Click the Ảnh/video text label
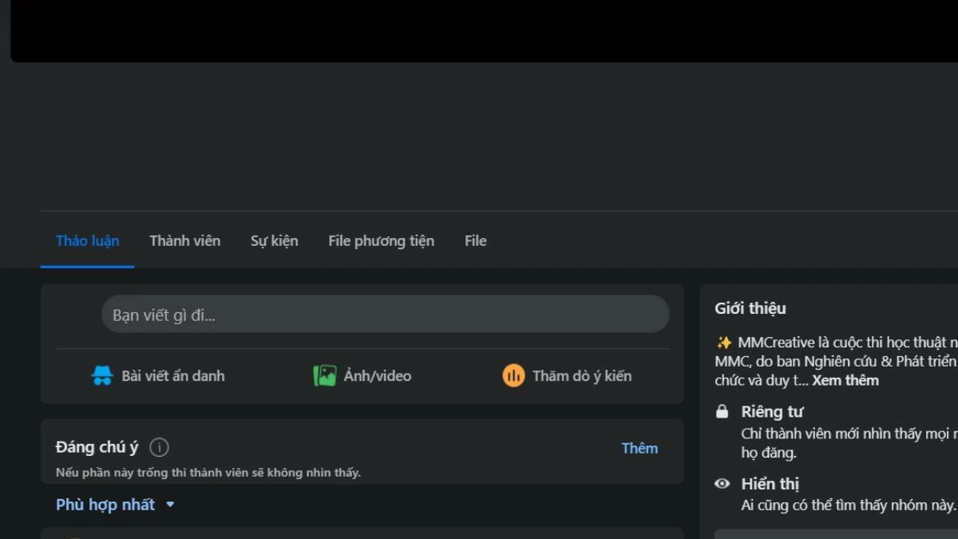Image resolution: width=958 pixels, height=539 pixels. pos(377,376)
